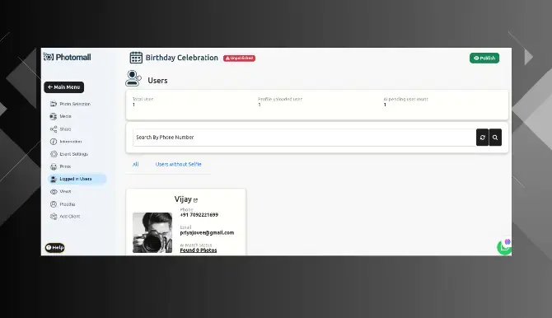Click the calendar icon beside Birthday Celebration

pos(136,58)
